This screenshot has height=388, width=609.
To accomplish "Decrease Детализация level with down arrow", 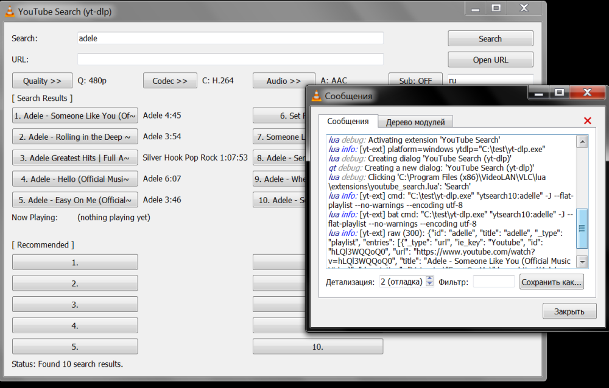I will coord(429,283).
